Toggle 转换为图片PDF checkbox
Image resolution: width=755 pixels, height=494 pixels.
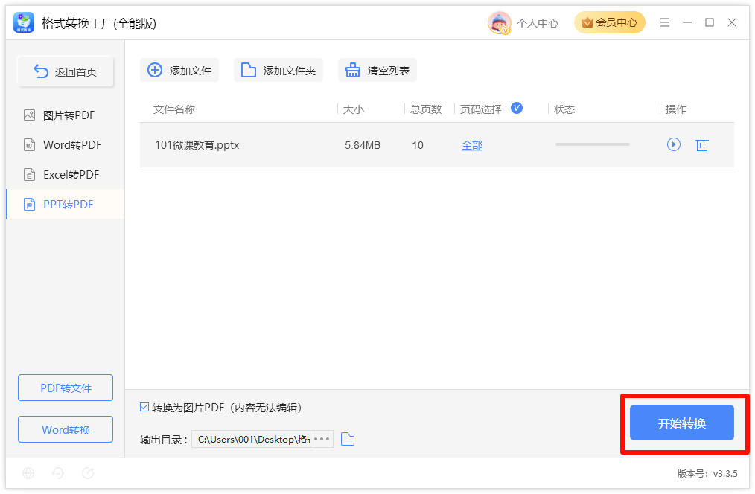pyautogui.click(x=144, y=408)
